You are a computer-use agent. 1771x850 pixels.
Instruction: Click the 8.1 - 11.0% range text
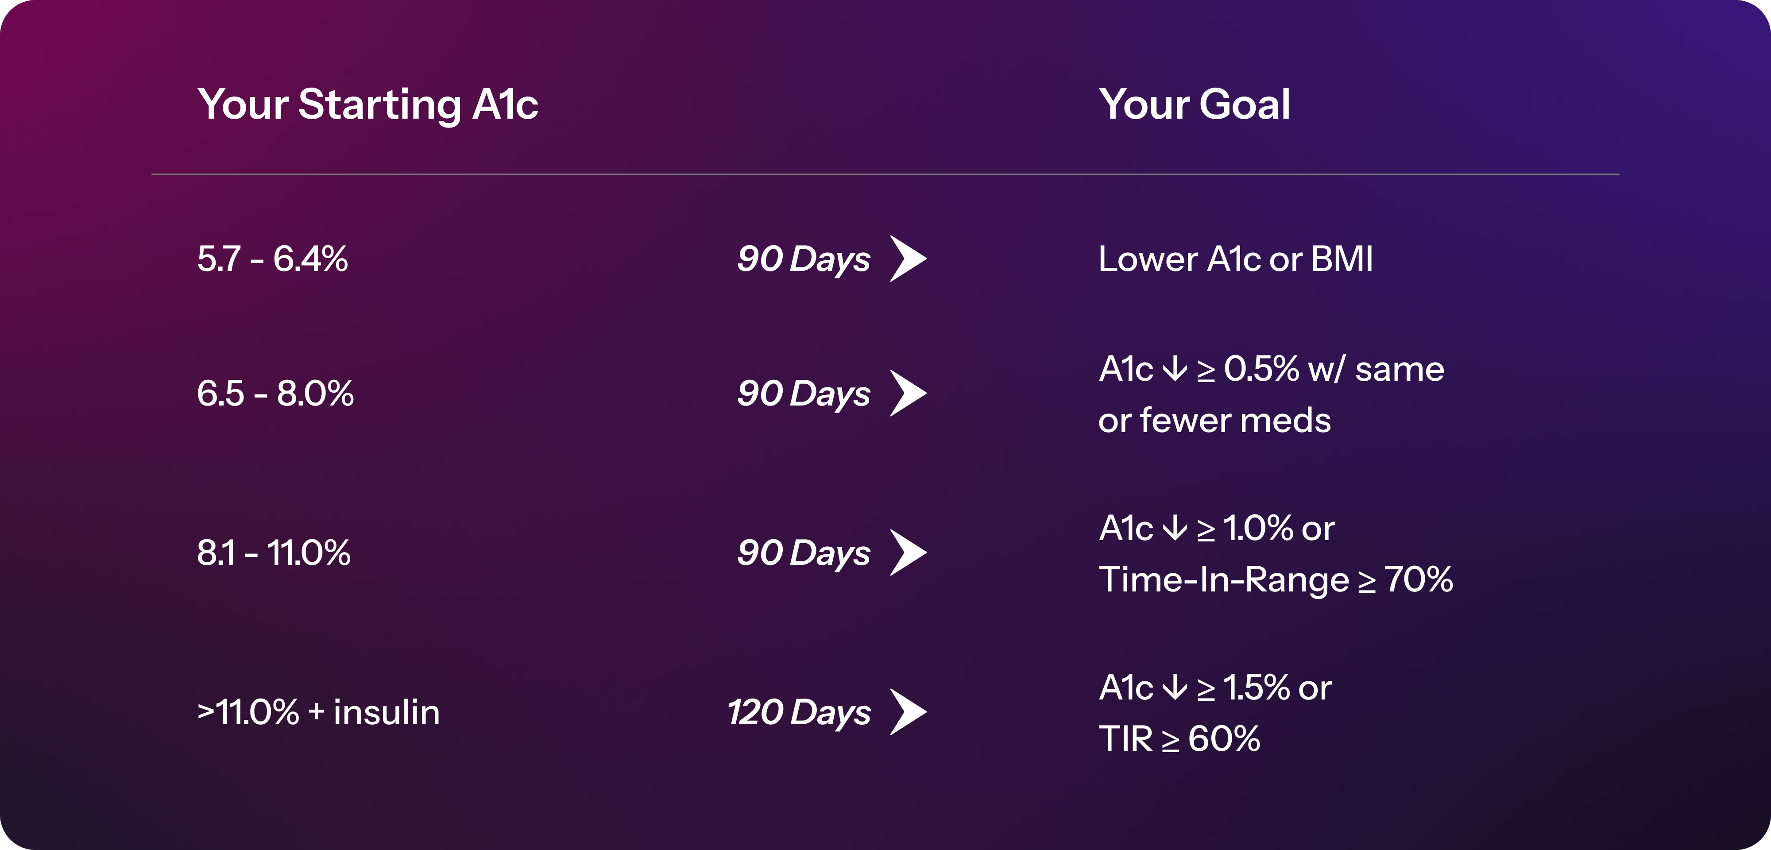tap(274, 552)
